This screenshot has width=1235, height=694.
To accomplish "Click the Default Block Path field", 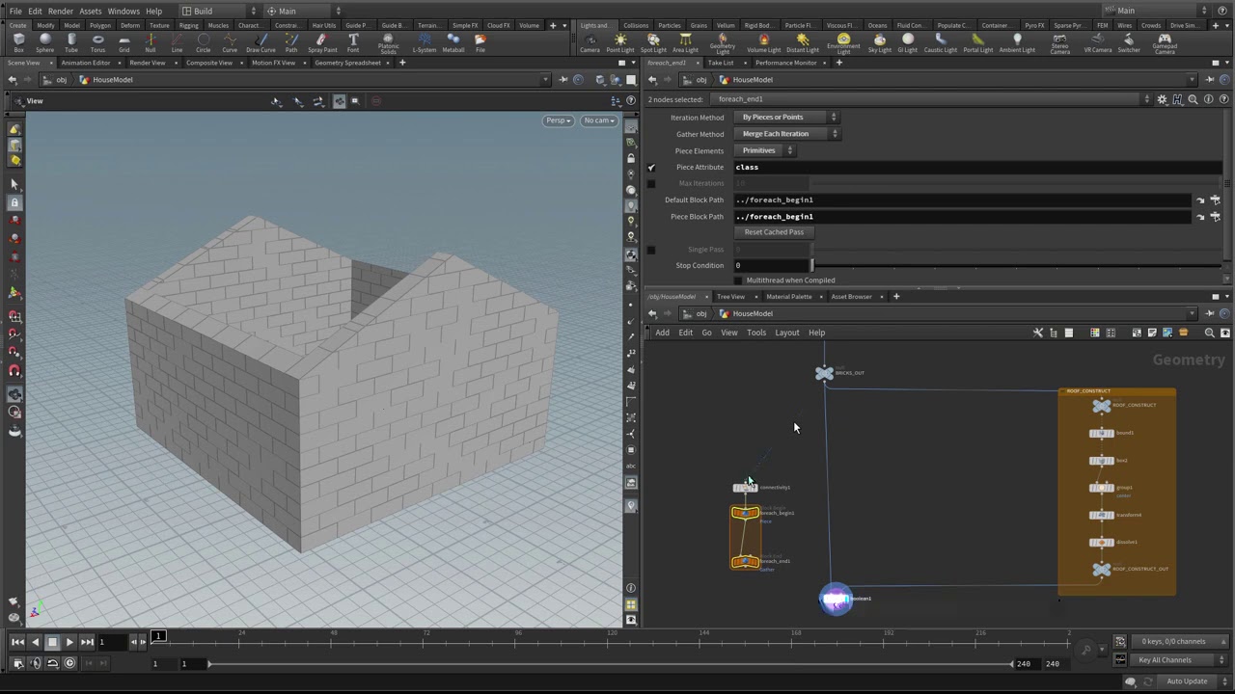I will pyautogui.click(x=962, y=200).
